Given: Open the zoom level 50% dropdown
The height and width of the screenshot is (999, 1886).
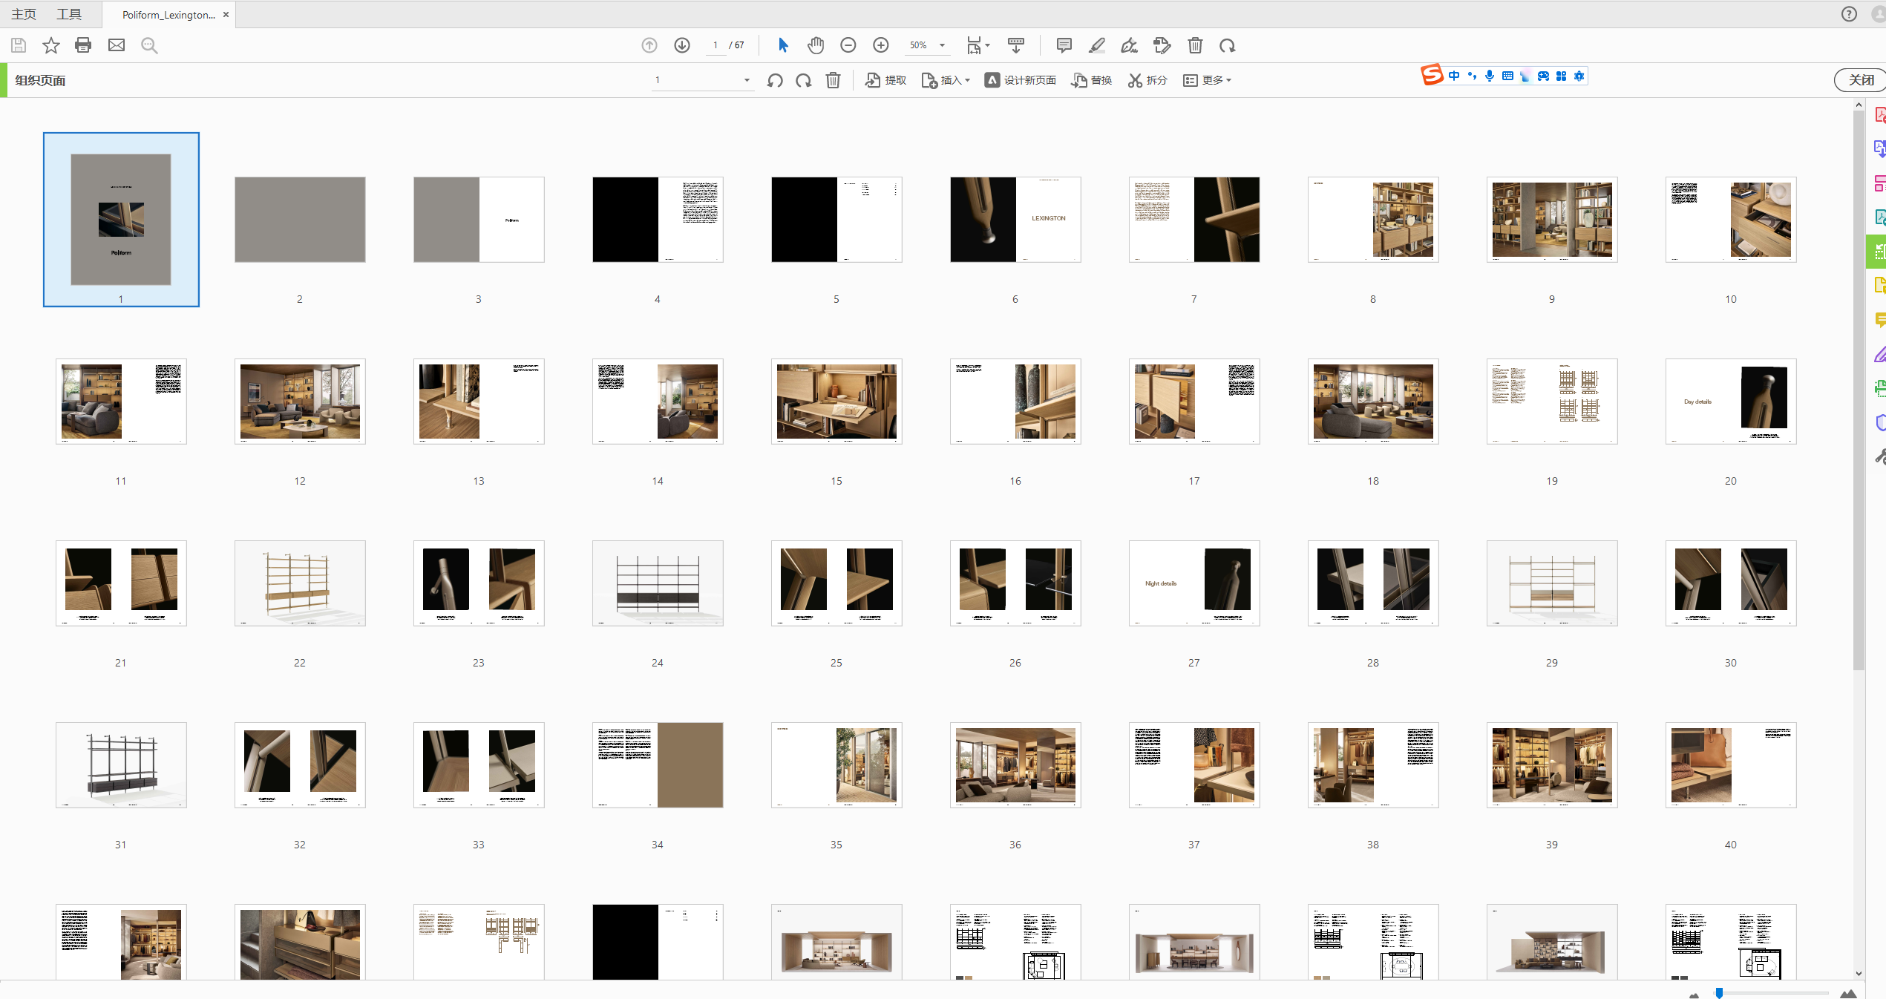Looking at the screenshot, I should point(926,45).
